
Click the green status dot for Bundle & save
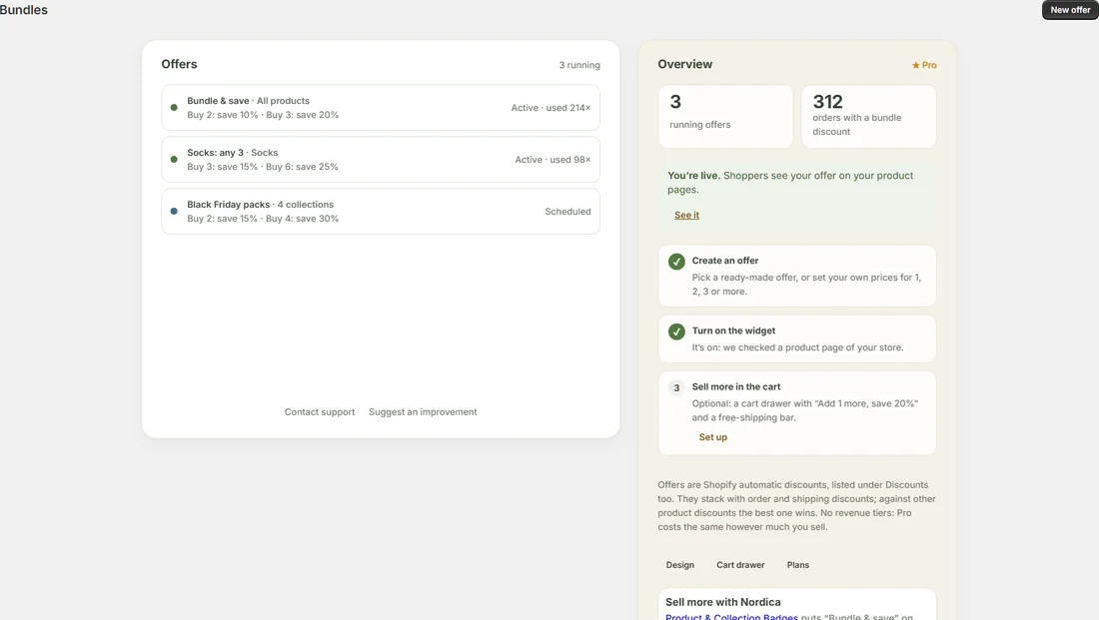[x=174, y=107]
